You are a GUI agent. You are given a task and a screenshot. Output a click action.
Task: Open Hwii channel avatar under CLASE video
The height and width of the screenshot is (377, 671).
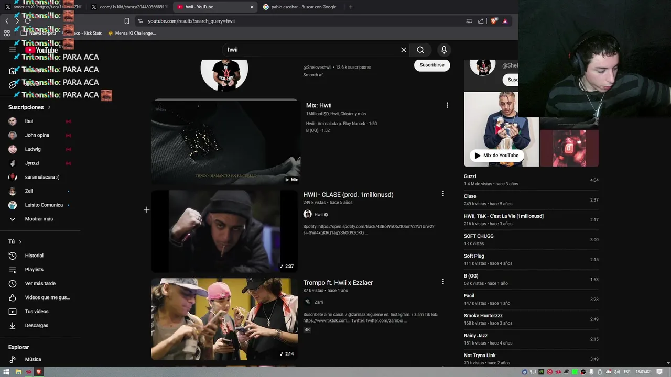tap(308, 214)
